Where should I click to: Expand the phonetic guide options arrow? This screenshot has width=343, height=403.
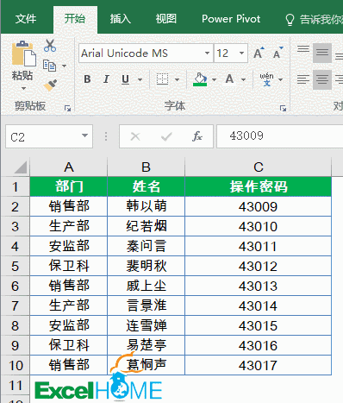pos(280,79)
